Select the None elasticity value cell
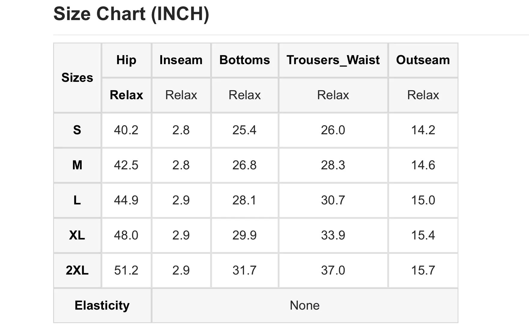The image size is (529, 324). (305, 305)
